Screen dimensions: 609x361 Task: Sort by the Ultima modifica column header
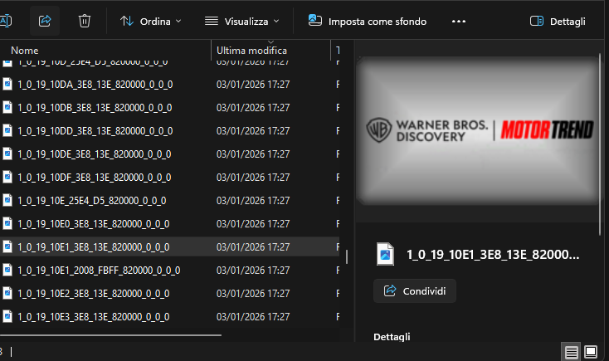tap(251, 51)
